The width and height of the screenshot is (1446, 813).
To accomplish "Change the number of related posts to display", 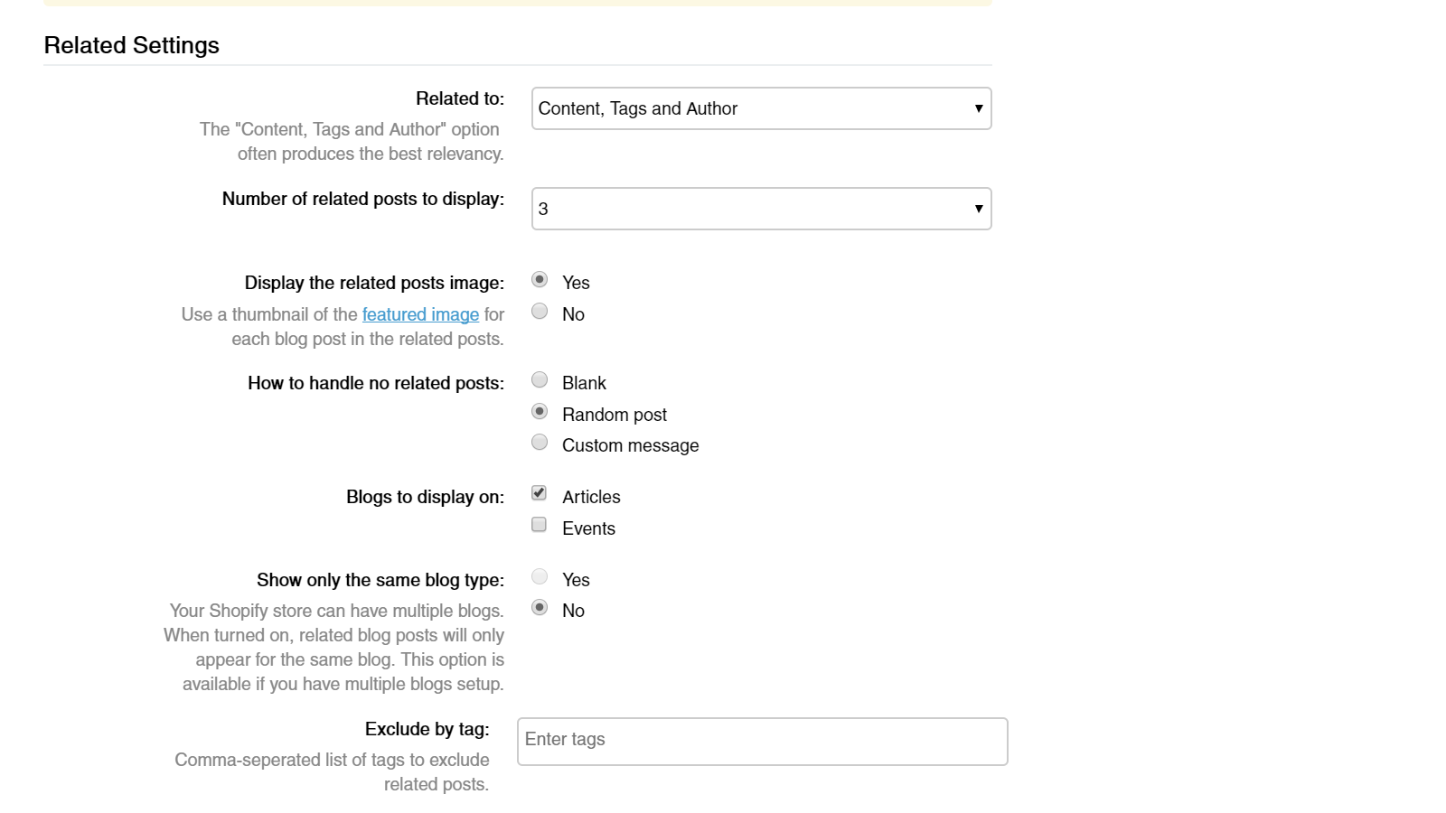I will [761, 208].
